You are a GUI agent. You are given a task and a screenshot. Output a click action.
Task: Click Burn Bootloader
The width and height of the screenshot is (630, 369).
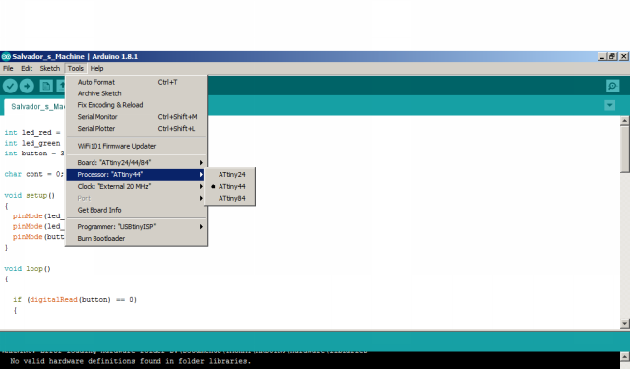(136, 238)
